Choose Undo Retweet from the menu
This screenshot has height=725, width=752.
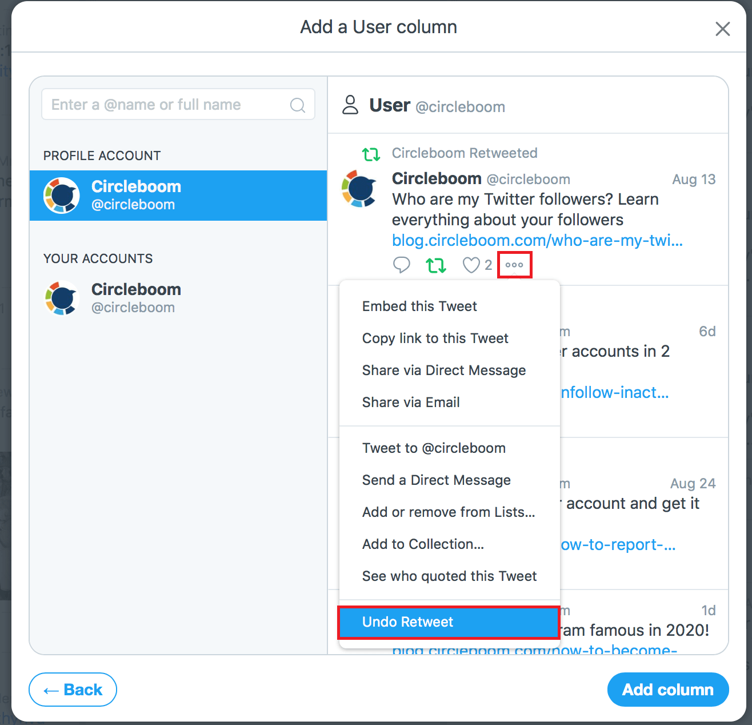coord(407,622)
